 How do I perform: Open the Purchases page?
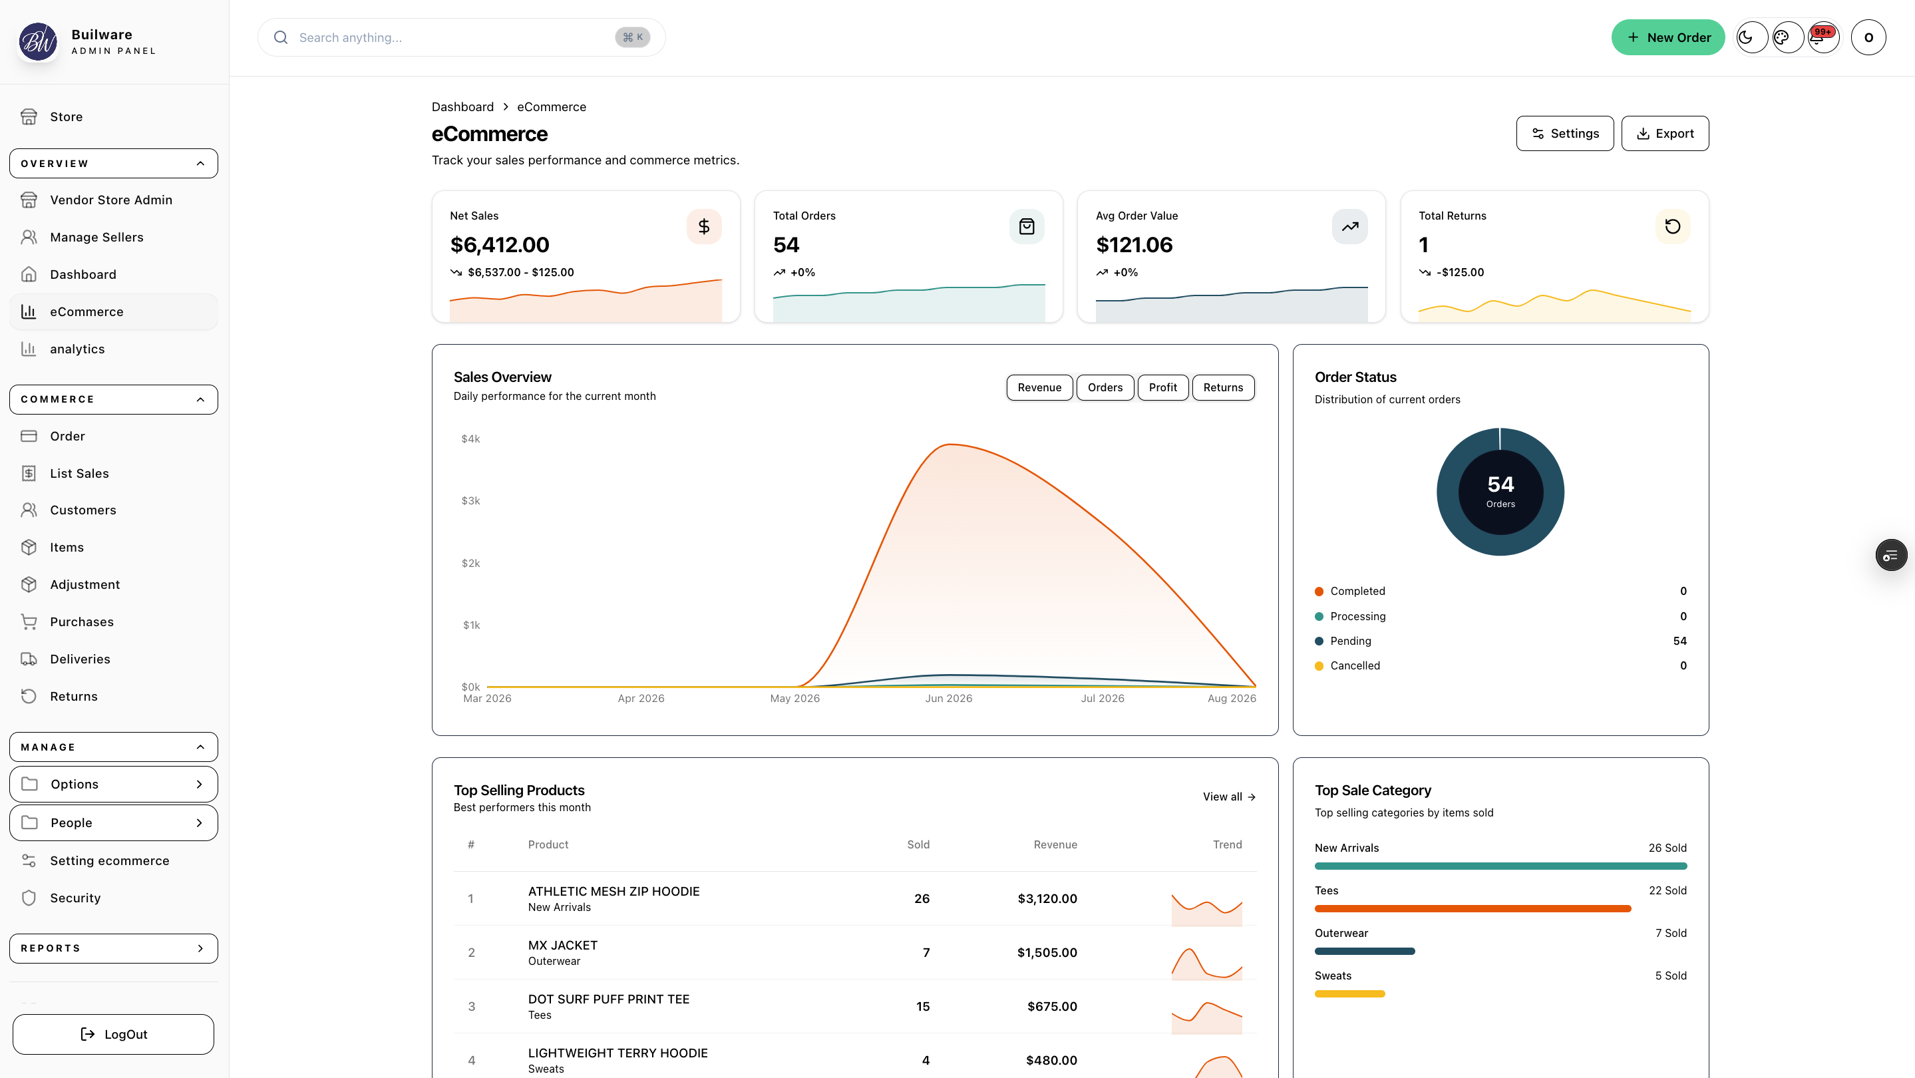click(x=113, y=622)
